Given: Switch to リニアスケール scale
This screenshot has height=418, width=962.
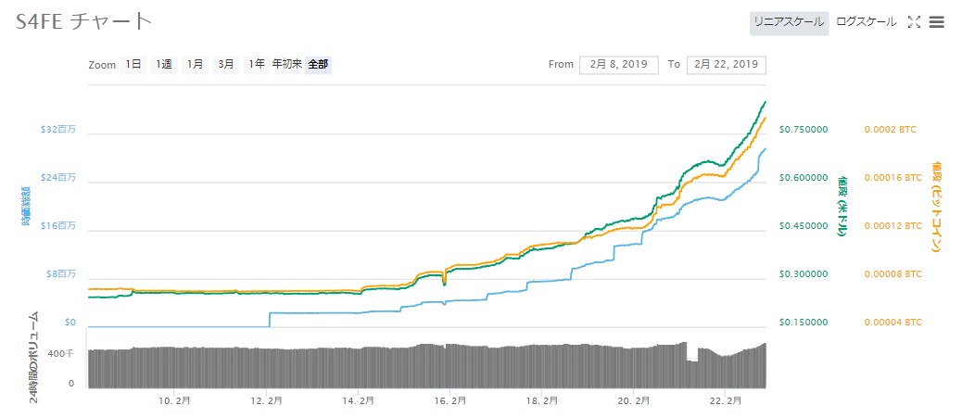Looking at the screenshot, I should click(788, 22).
